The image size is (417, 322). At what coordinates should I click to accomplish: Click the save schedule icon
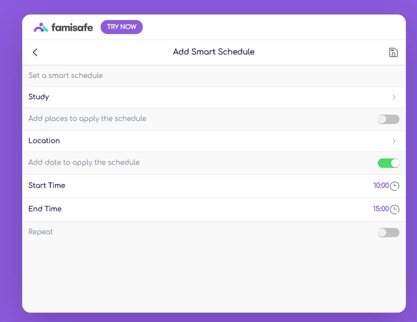click(394, 52)
